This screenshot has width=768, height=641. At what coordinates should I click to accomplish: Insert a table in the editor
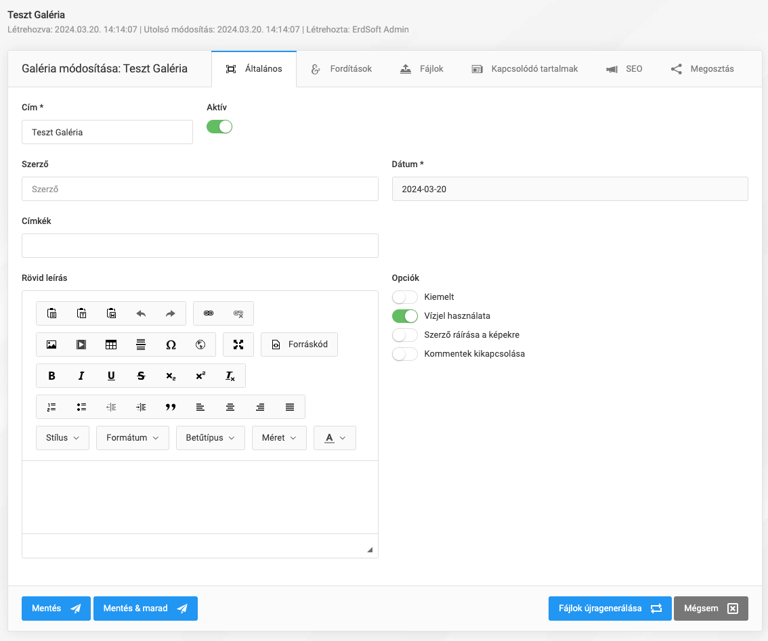click(111, 345)
